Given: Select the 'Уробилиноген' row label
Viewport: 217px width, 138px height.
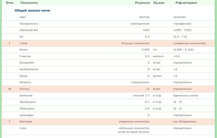Looking at the screenshot, I should click(29, 69).
